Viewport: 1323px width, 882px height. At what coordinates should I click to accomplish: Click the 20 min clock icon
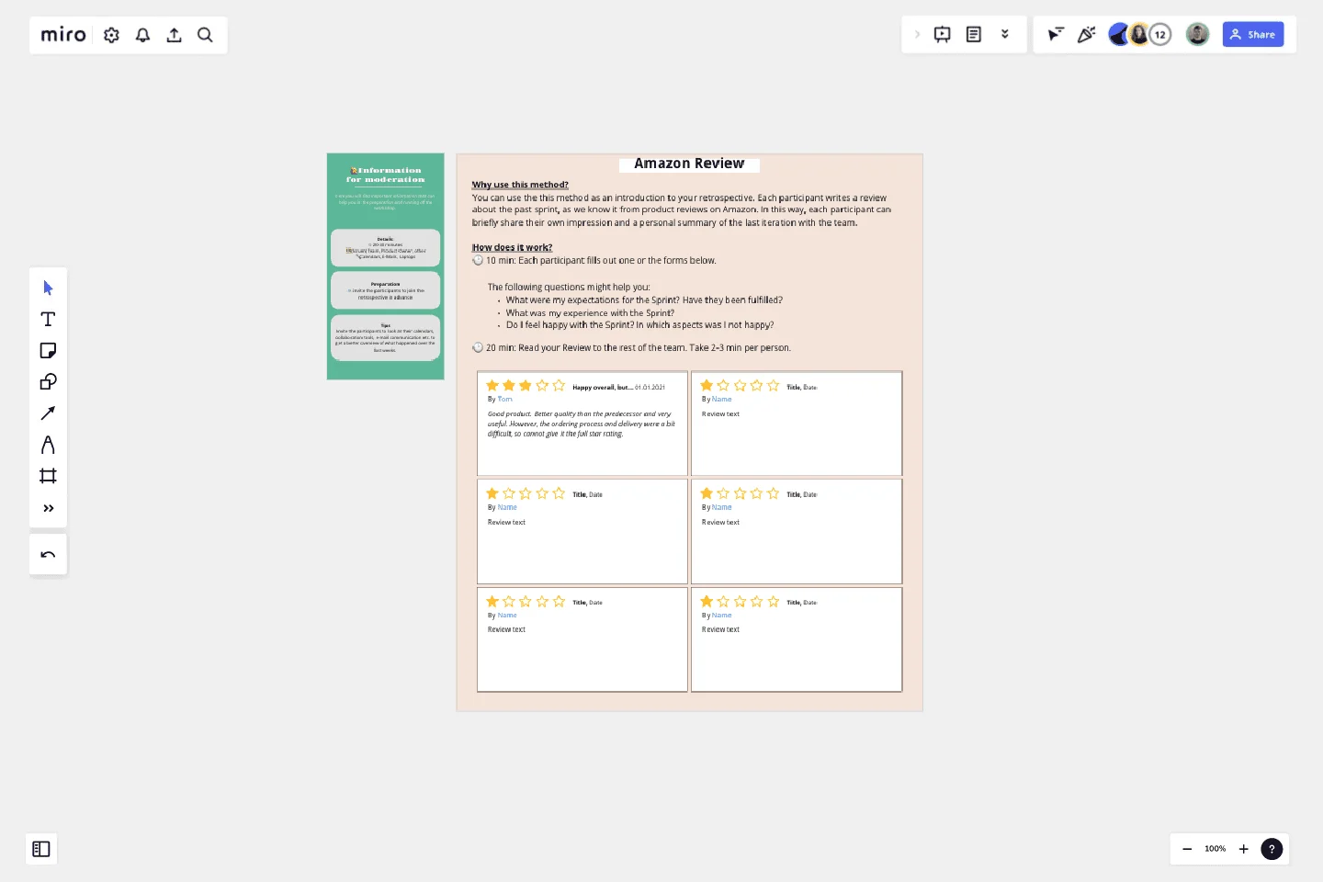point(478,347)
